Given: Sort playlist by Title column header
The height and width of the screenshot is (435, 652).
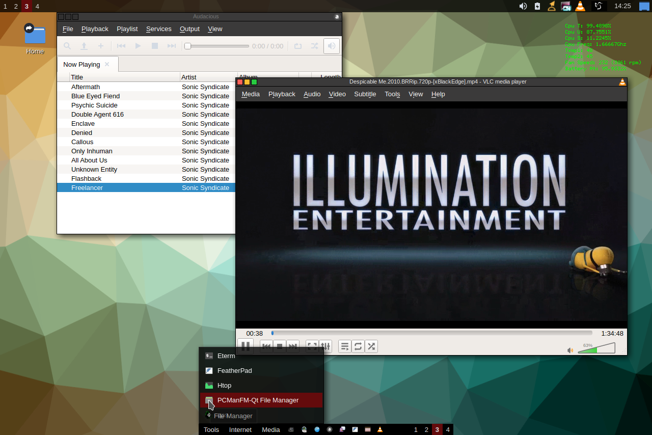Looking at the screenshot, I should (x=125, y=77).
